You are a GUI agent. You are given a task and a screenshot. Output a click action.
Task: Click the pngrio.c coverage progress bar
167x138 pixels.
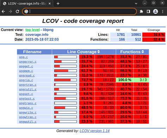[66, 80]
